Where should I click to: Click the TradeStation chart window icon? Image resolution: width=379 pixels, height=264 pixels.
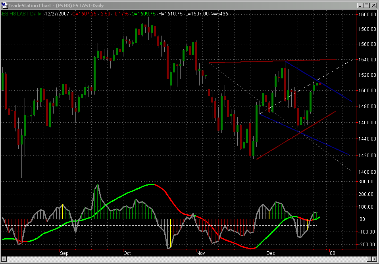pyautogui.click(x=4, y=5)
